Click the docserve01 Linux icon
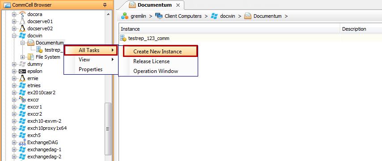This screenshot has width=382, height=161. tap(22, 21)
